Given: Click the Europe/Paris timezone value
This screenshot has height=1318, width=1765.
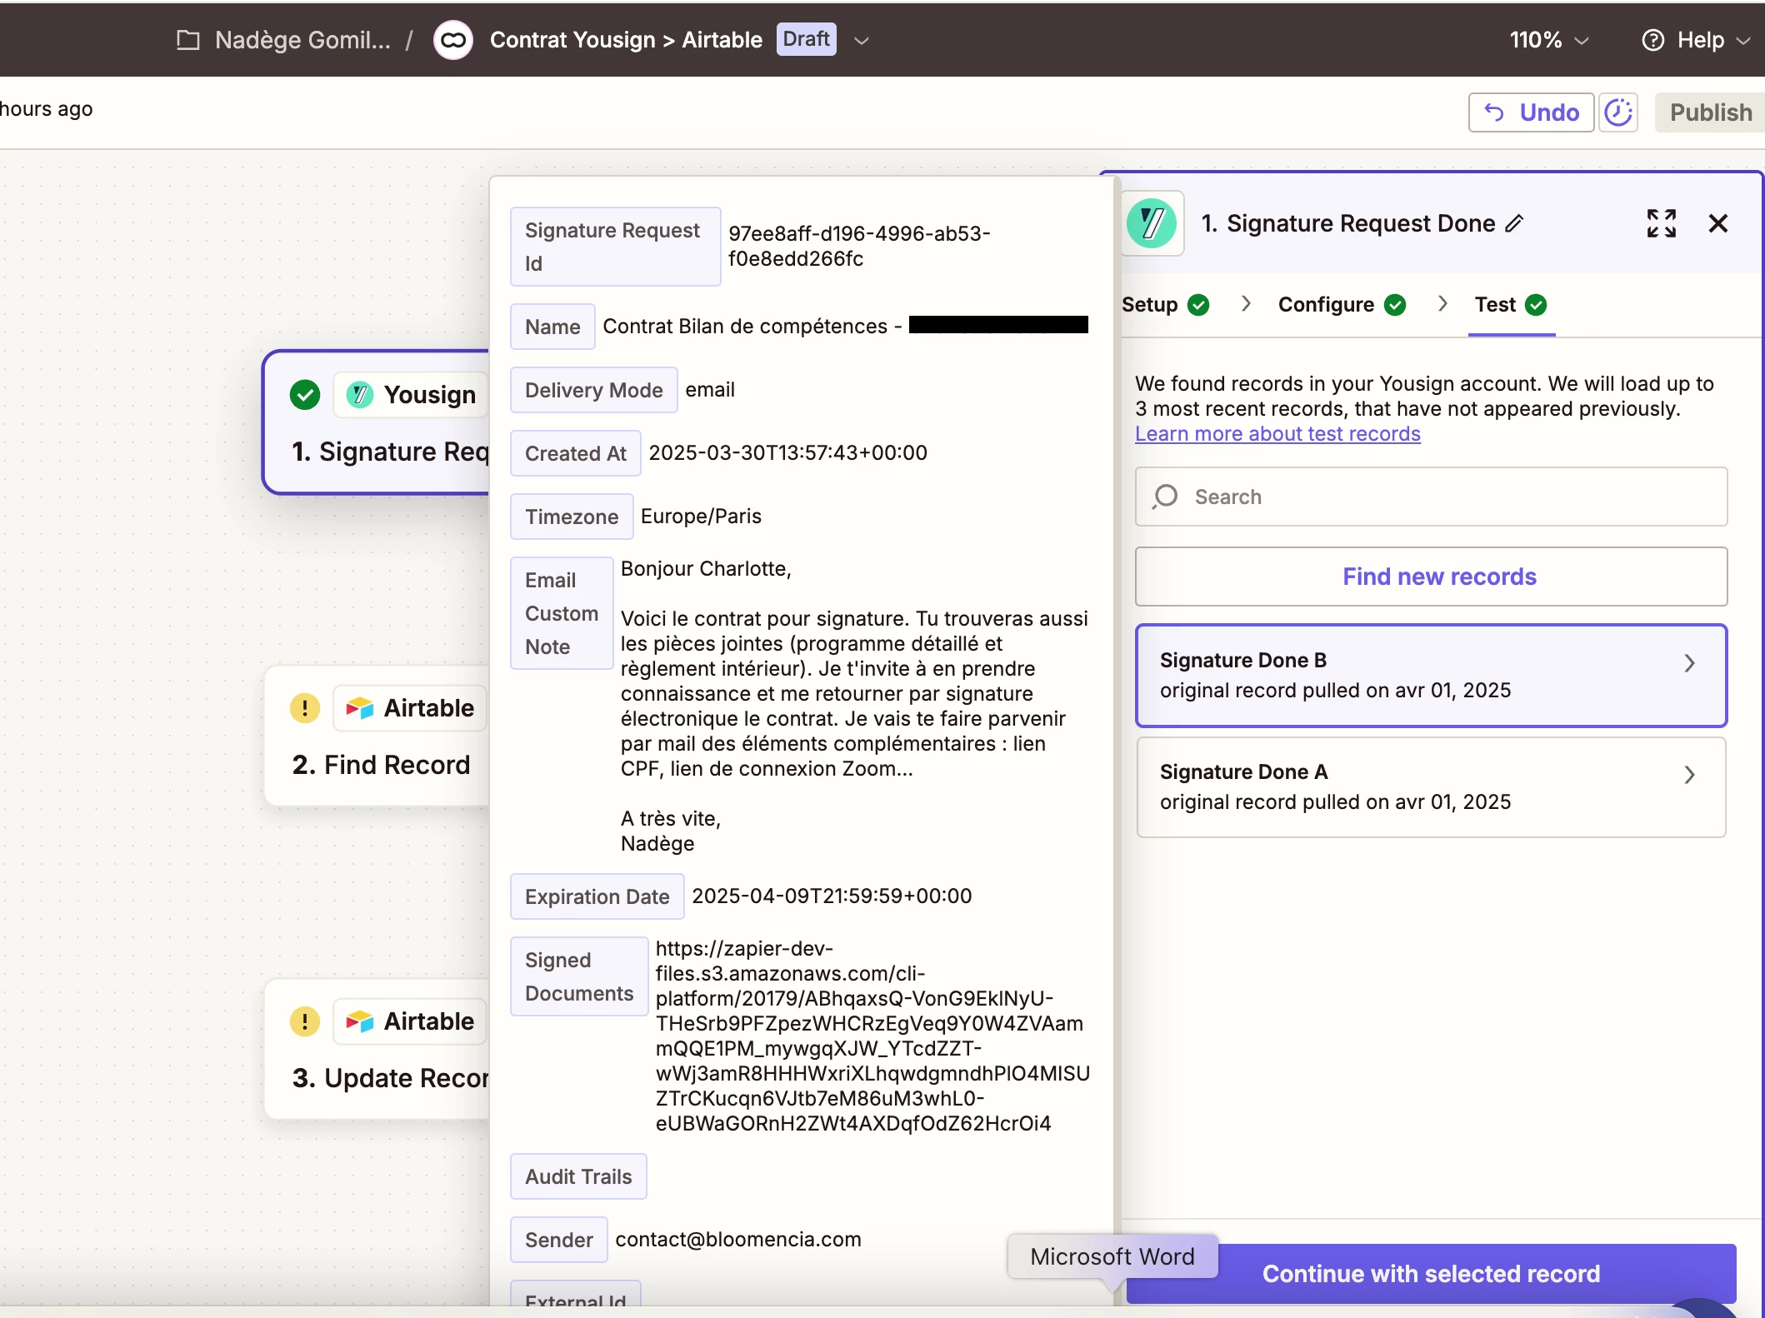Looking at the screenshot, I should [x=701, y=516].
